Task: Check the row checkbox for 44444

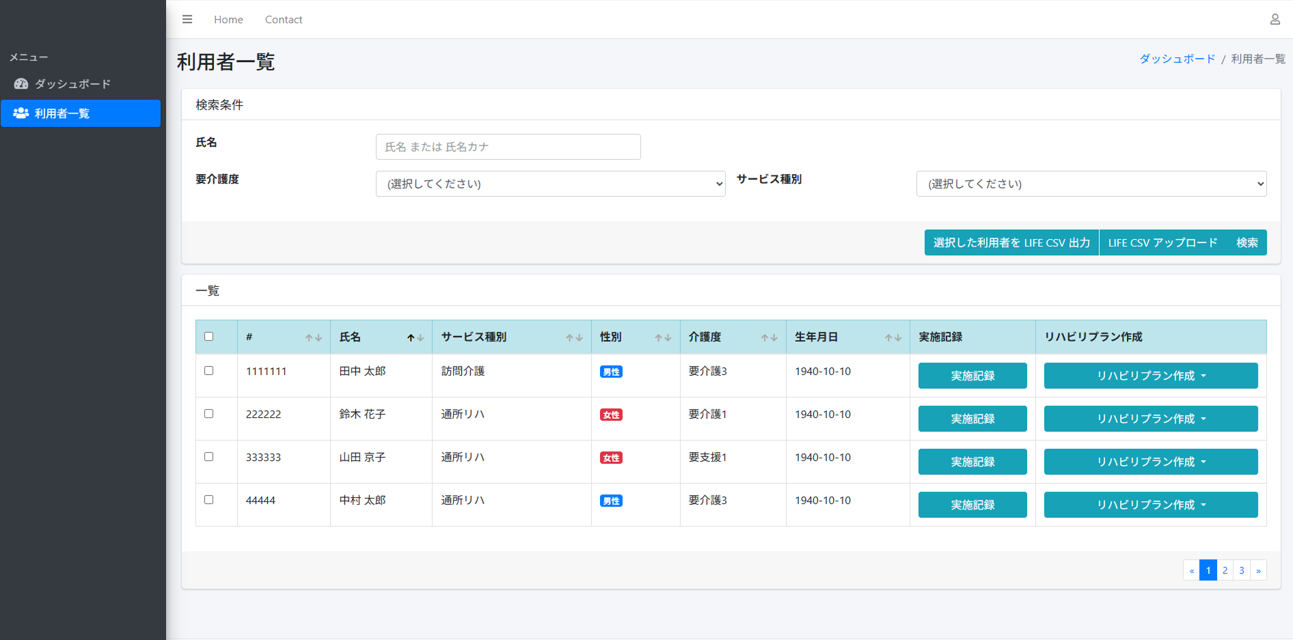Action: (x=209, y=499)
